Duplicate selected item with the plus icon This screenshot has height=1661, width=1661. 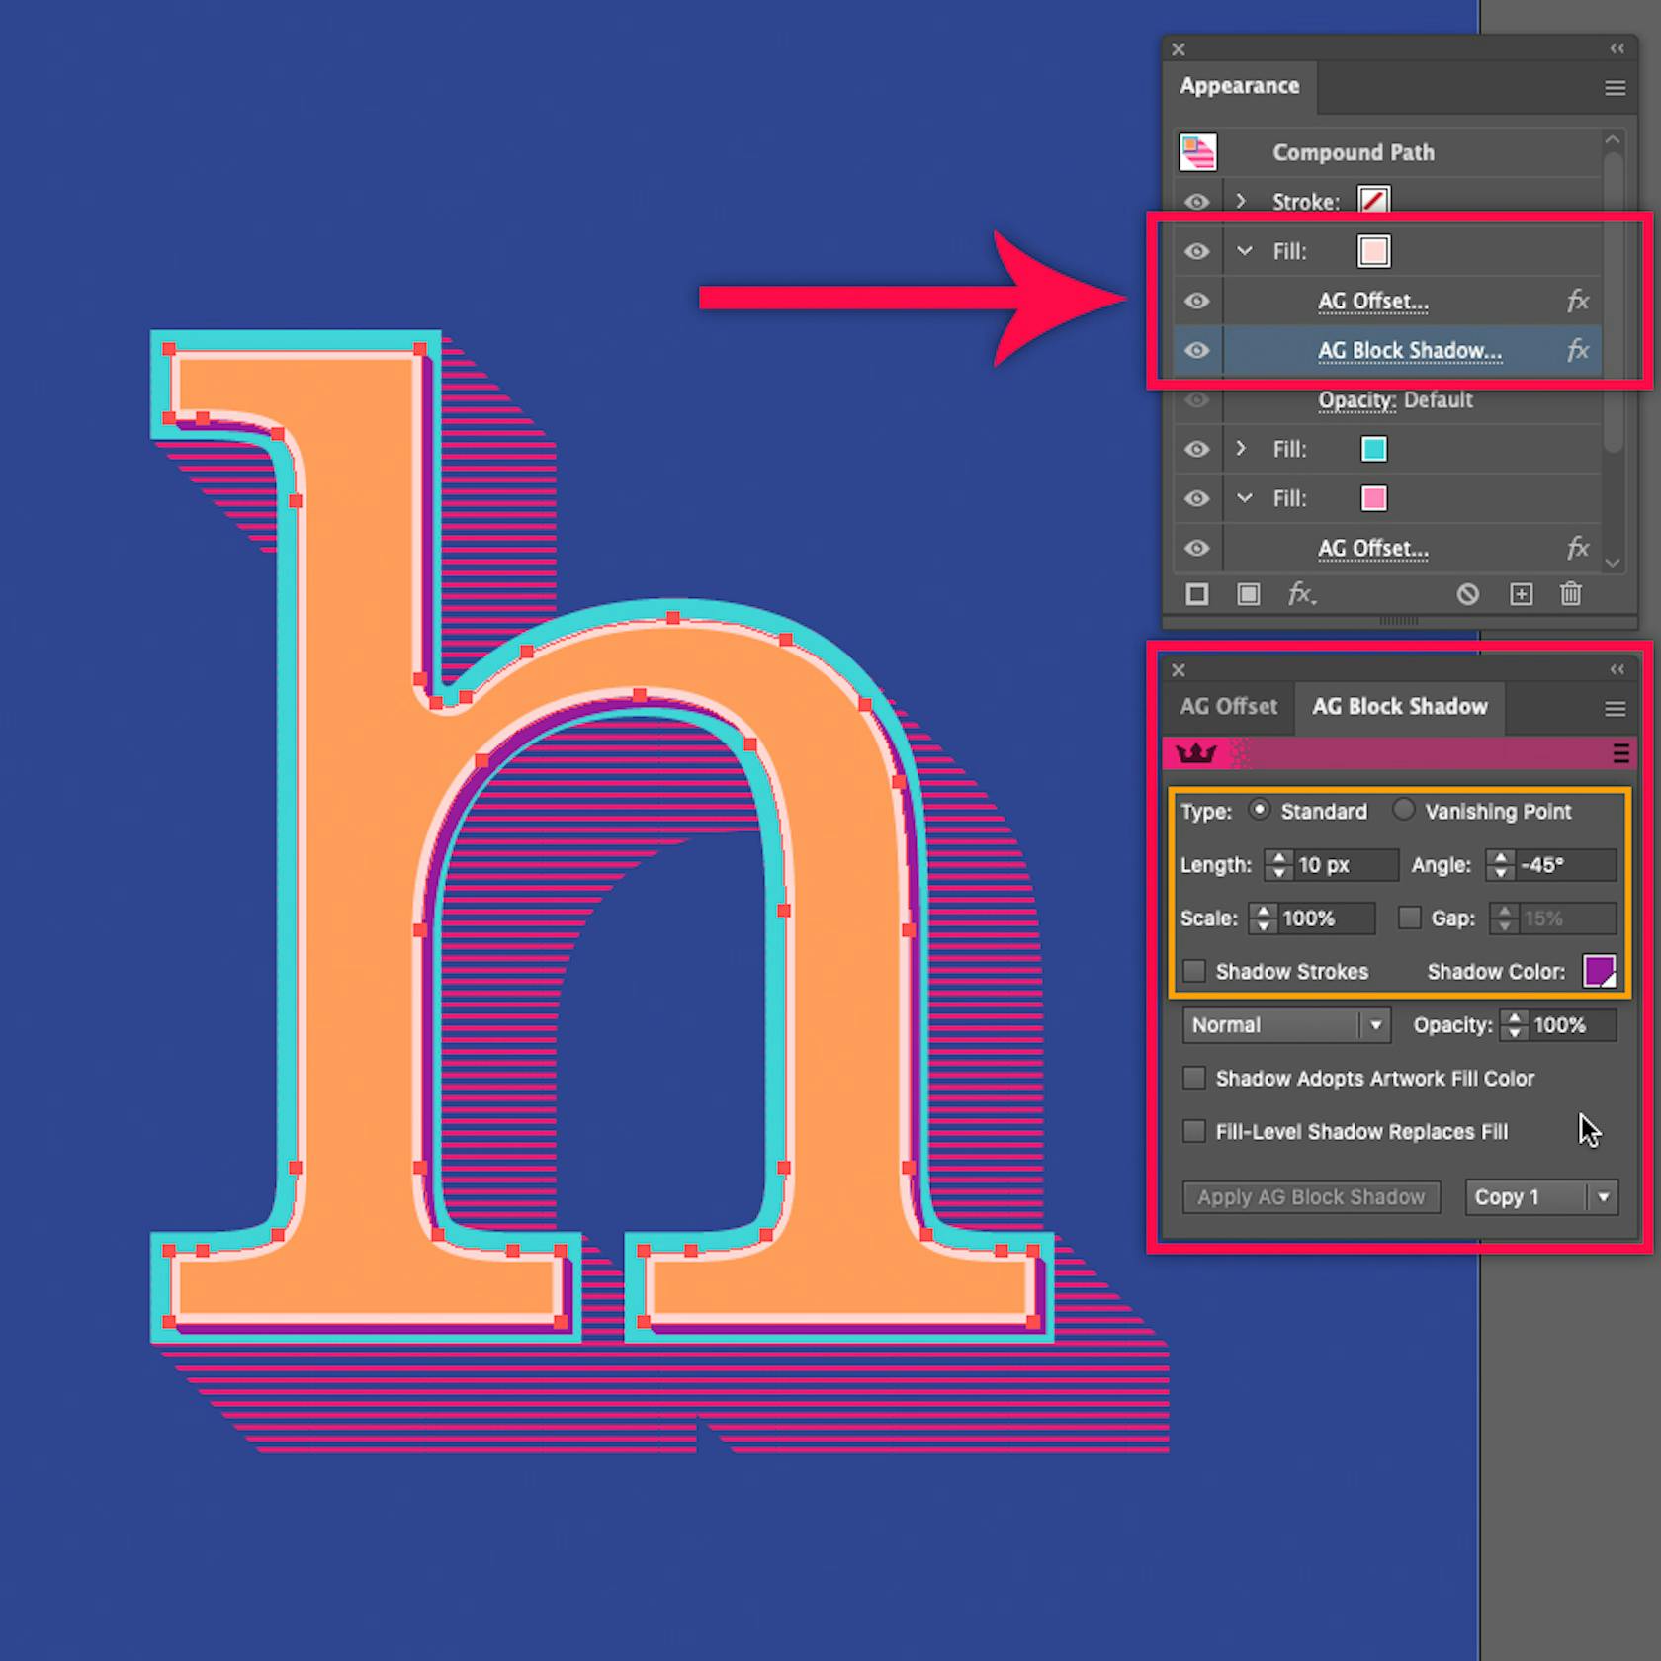(x=1521, y=593)
